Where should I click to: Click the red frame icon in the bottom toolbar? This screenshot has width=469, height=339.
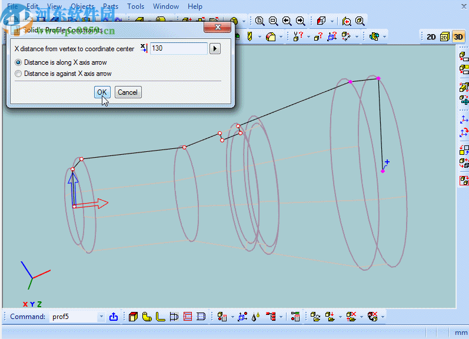[188, 317]
